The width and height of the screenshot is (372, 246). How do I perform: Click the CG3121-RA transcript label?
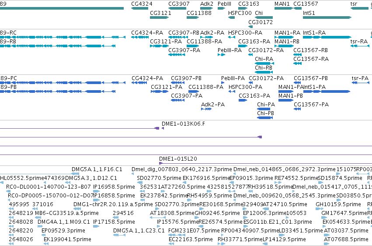point(166,42)
